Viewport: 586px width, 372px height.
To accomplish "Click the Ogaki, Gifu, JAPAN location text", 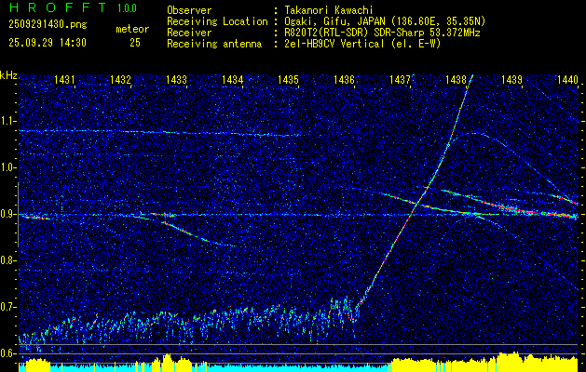I will coord(385,21).
